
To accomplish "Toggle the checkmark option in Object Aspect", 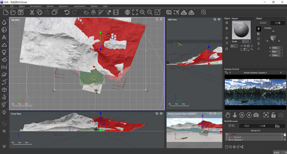I will (252, 46).
